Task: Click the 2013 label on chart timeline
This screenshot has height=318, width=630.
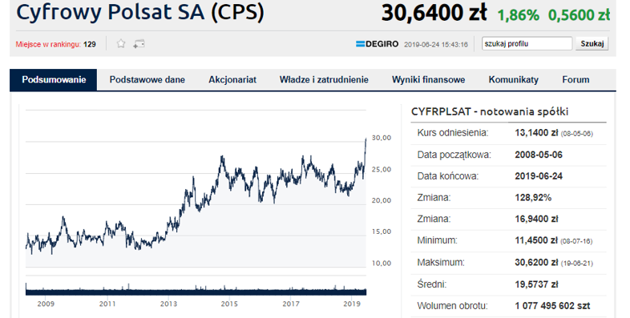Action: tap(168, 304)
